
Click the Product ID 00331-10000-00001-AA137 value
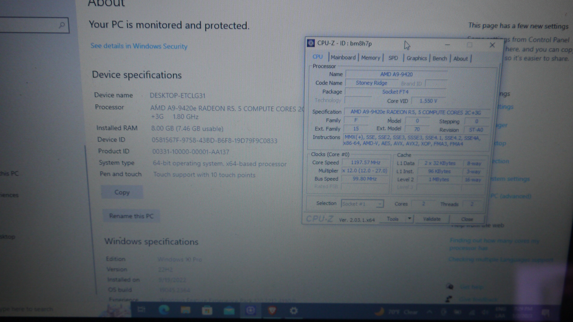(x=191, y=152)
